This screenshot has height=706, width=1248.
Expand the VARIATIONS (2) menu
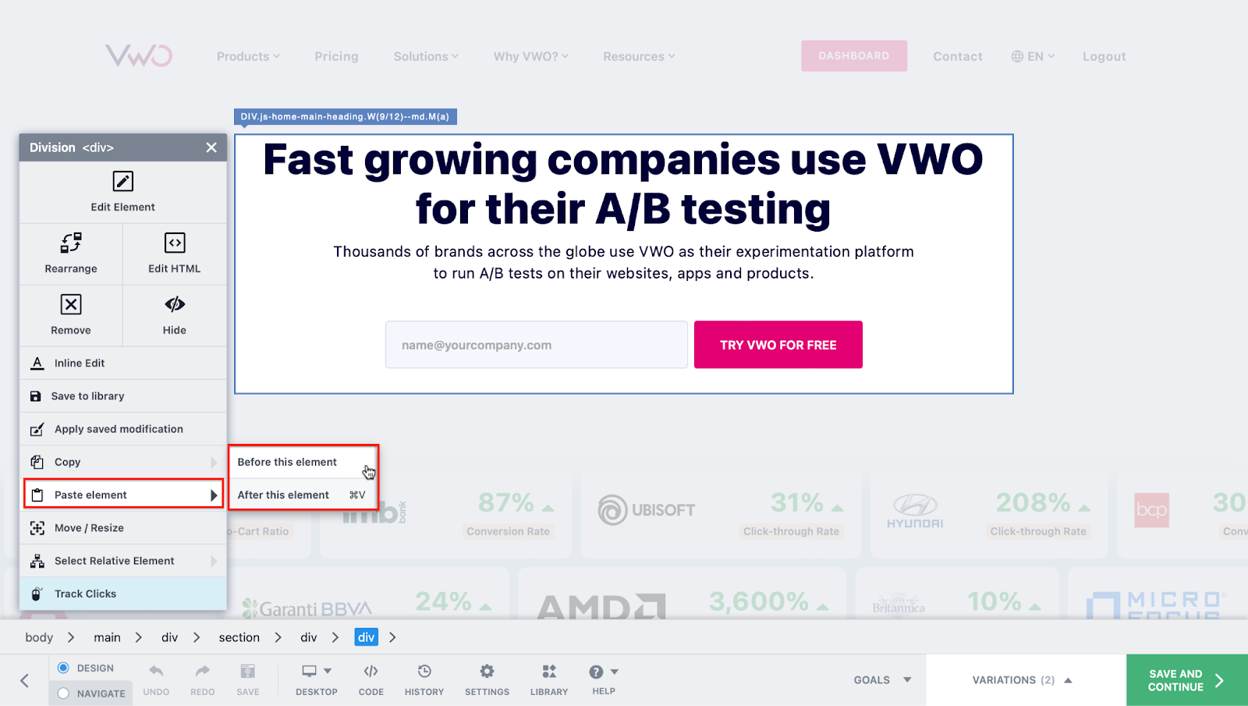1023,680
